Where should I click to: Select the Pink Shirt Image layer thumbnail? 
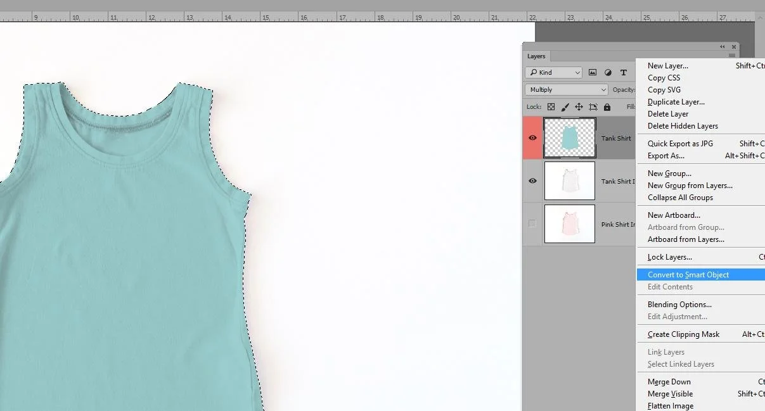(x=570, y=224)
